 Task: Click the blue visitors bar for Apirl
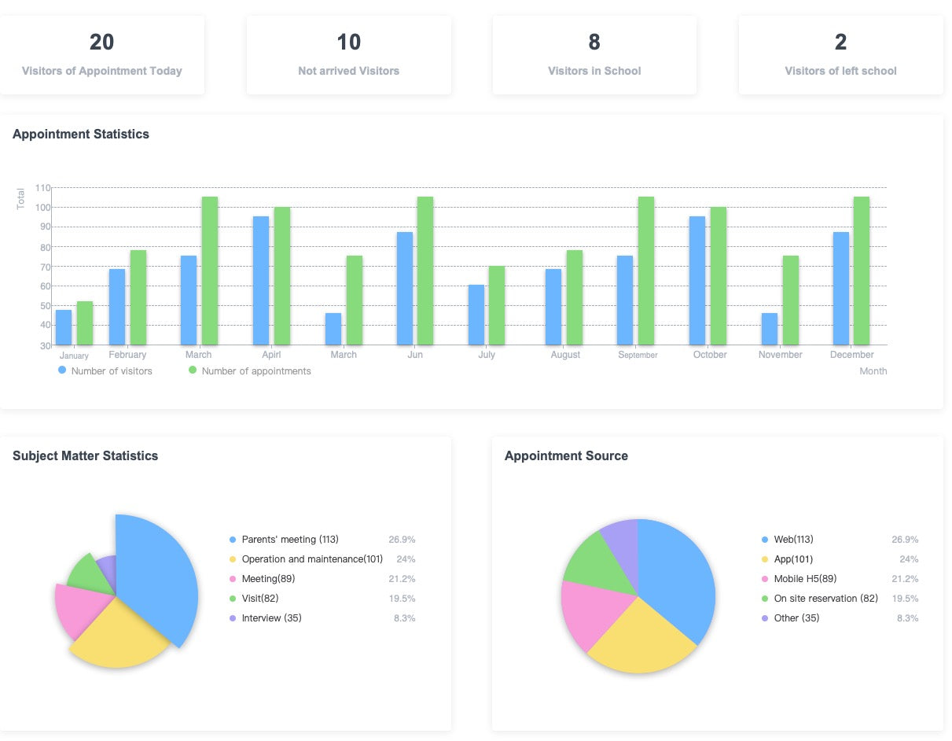pos(261,281)
